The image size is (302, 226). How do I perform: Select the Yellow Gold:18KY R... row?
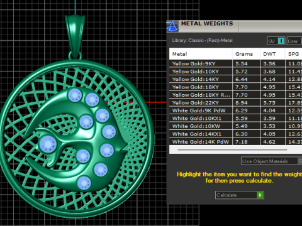pos(236,95)
